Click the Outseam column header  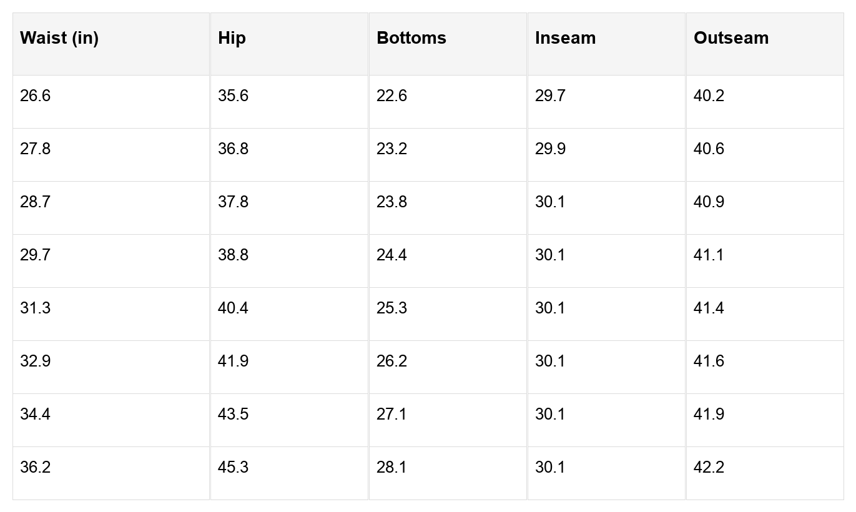click(x=731, y=38)
